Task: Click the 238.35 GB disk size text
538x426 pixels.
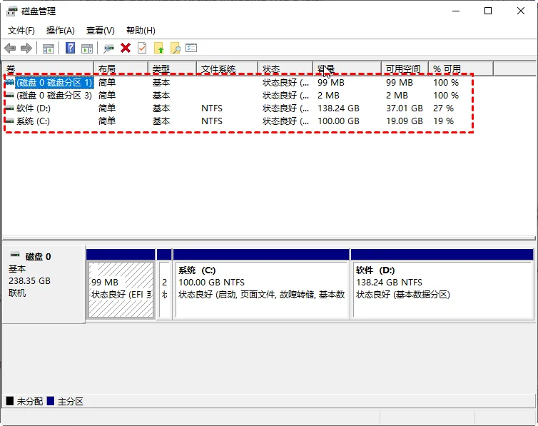Action: point(29,281)
